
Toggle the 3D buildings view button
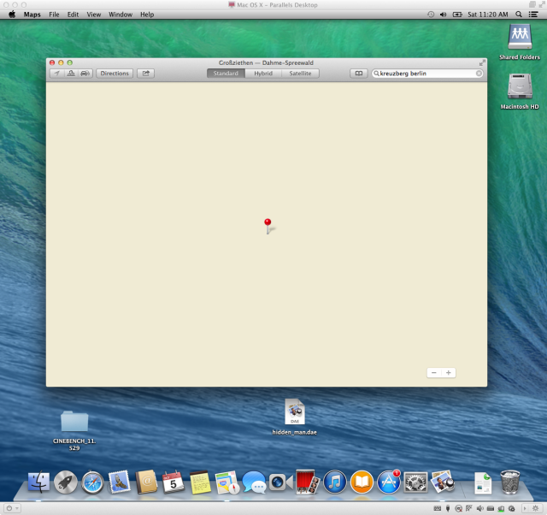click(x=71, y=74)
